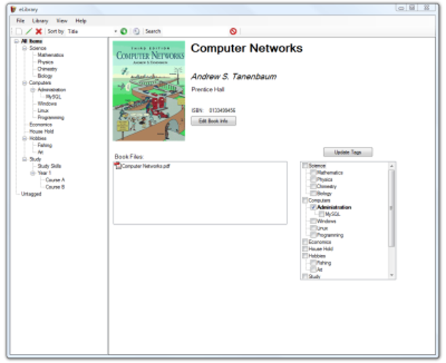This screenshot has height=363, width=446.
Task: Click the Update Tags button
Action: click(x=348, y=152)
